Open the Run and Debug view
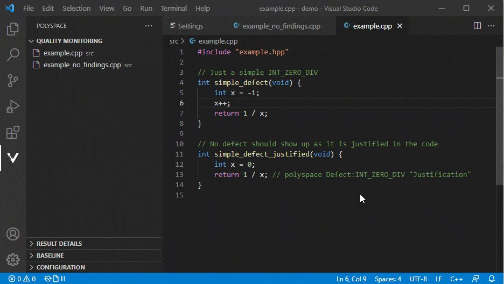This screenshot has height=284, width=504. (13, 106)
